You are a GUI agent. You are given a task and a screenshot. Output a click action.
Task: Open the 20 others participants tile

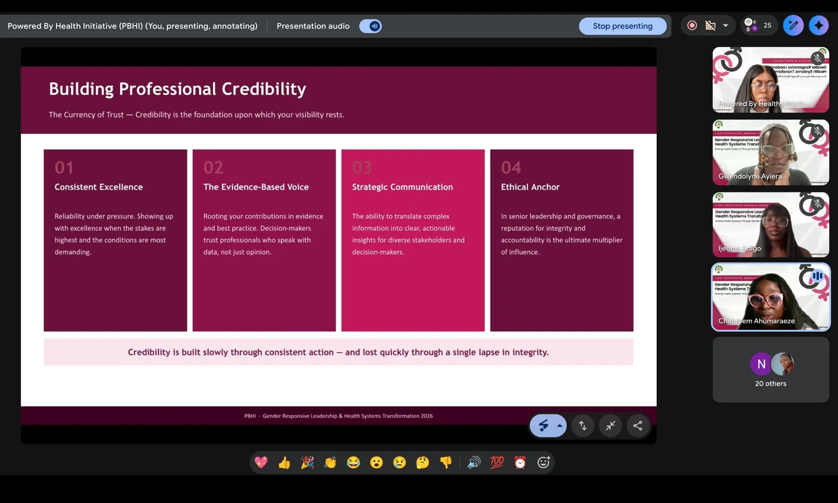(770, 369)
